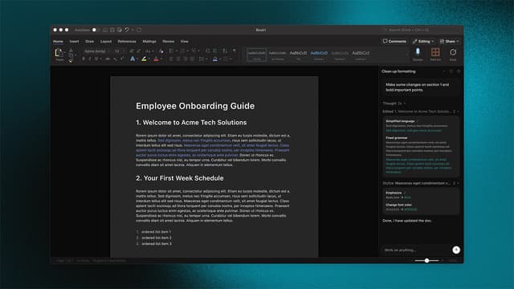Click the Work on anything input field
The image size is (514, 289).
pos(416,250)
